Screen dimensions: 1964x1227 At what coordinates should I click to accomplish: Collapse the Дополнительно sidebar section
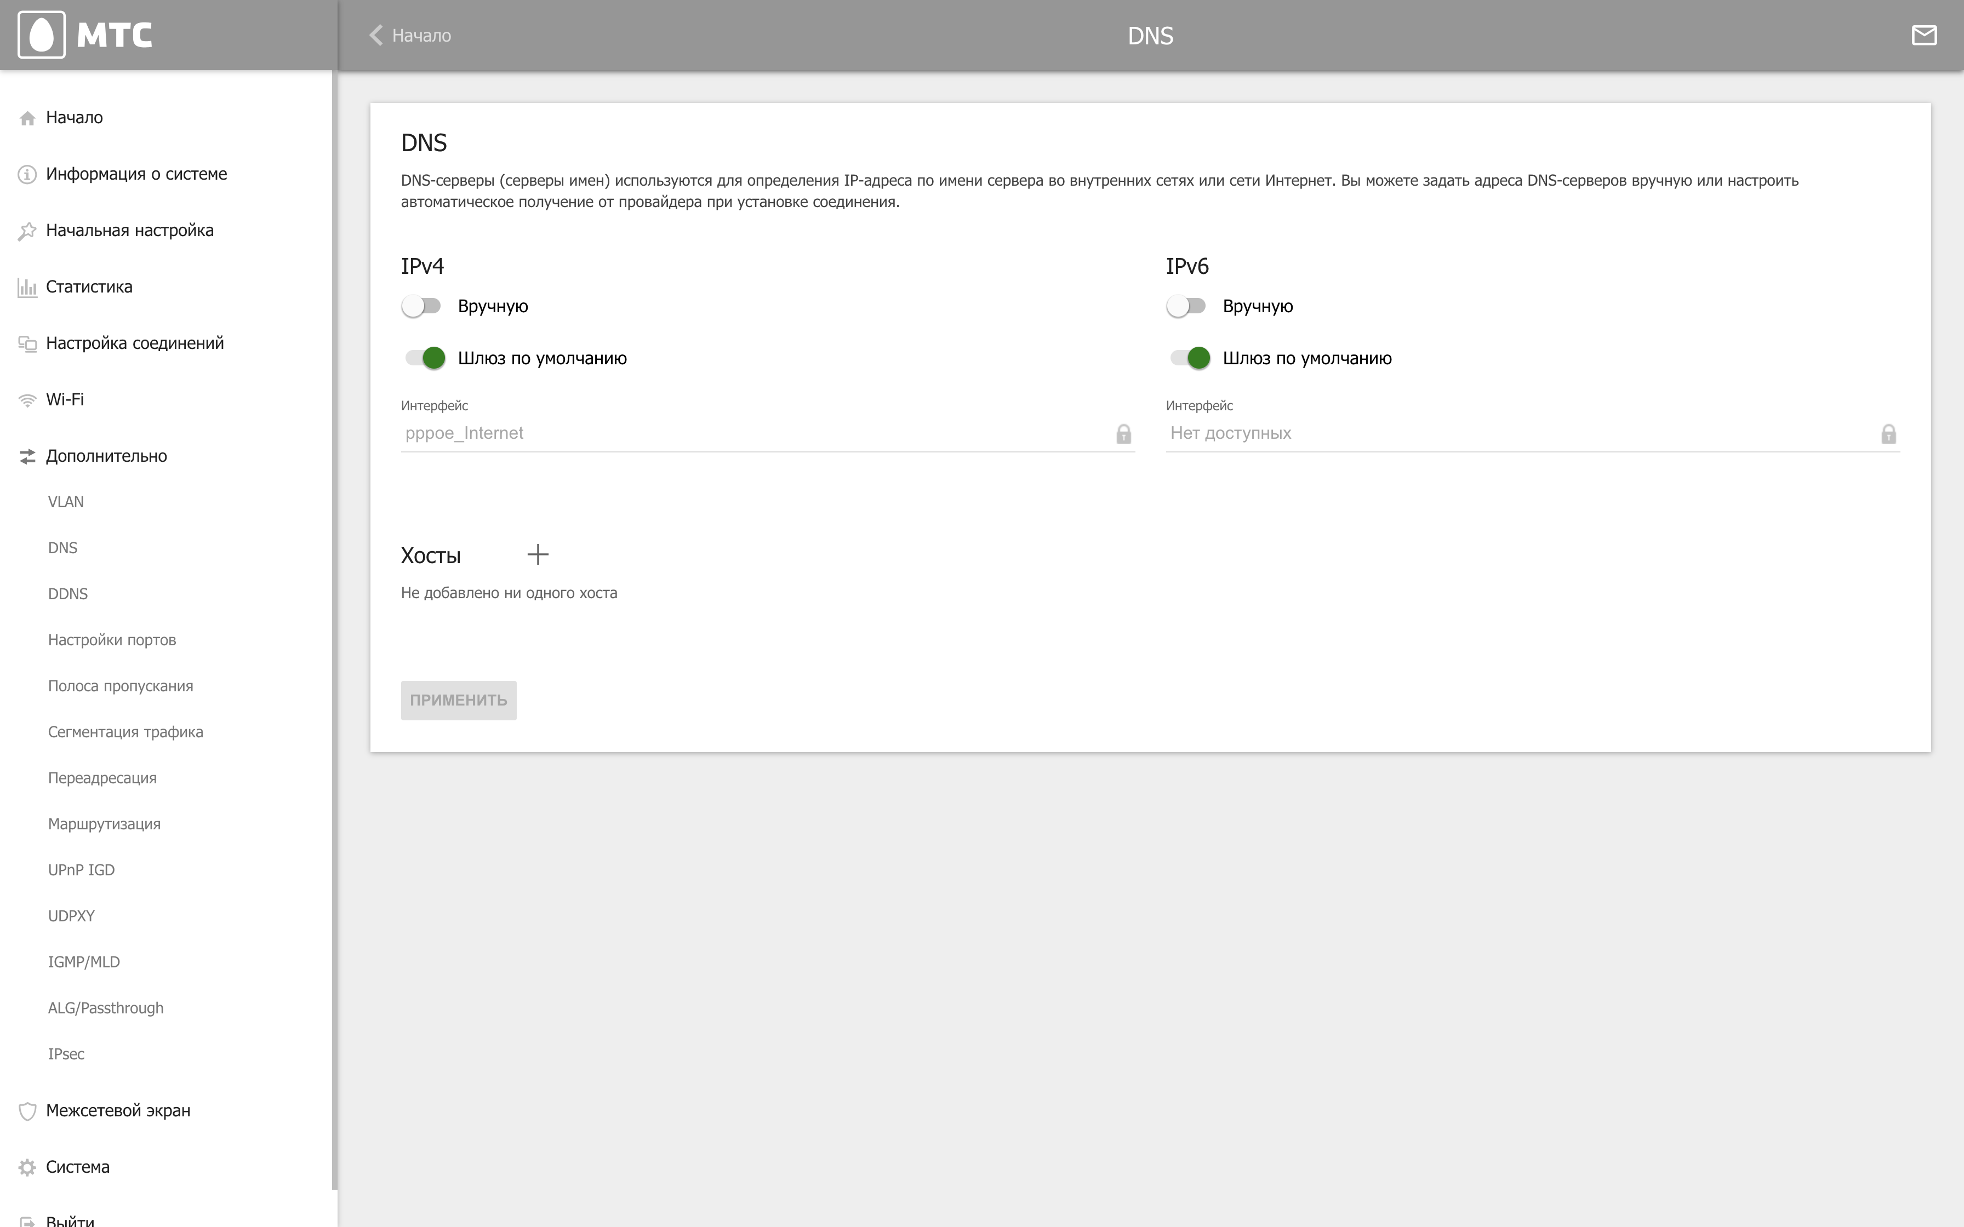(x=106, y=456)
